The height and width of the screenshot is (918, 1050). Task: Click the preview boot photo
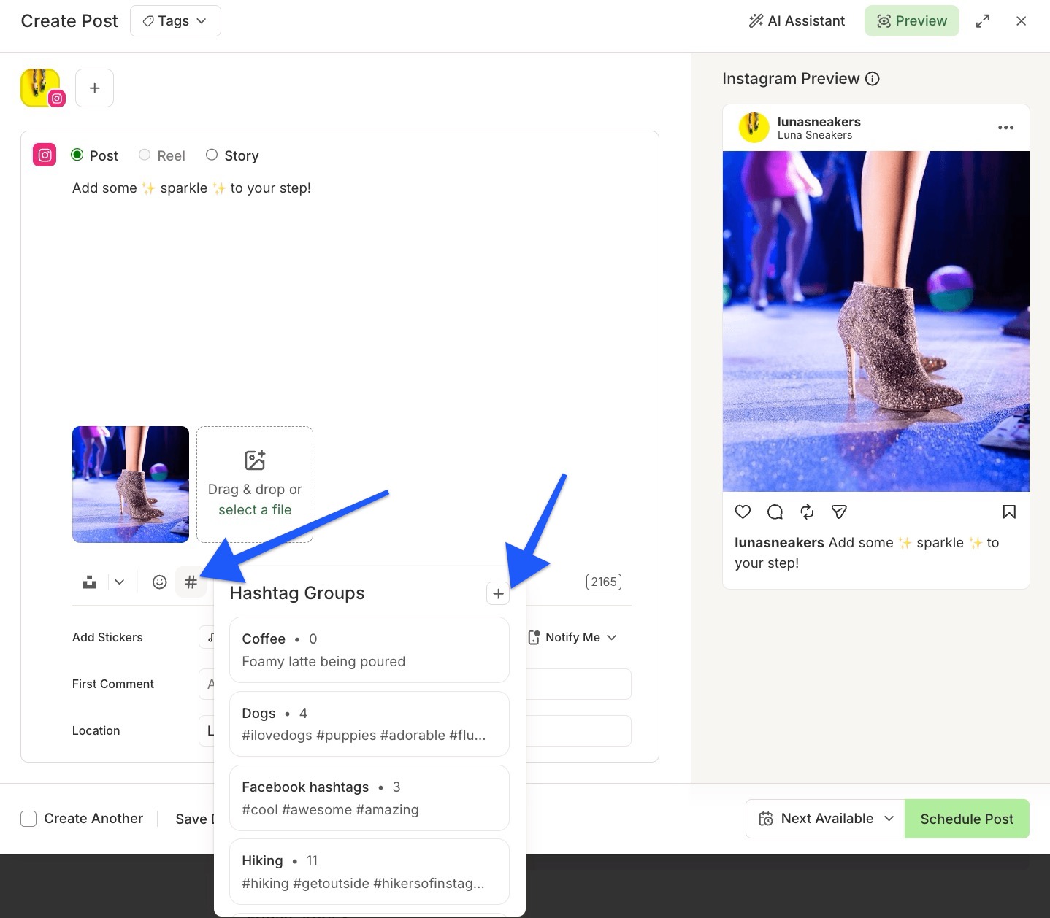point(876,321)
